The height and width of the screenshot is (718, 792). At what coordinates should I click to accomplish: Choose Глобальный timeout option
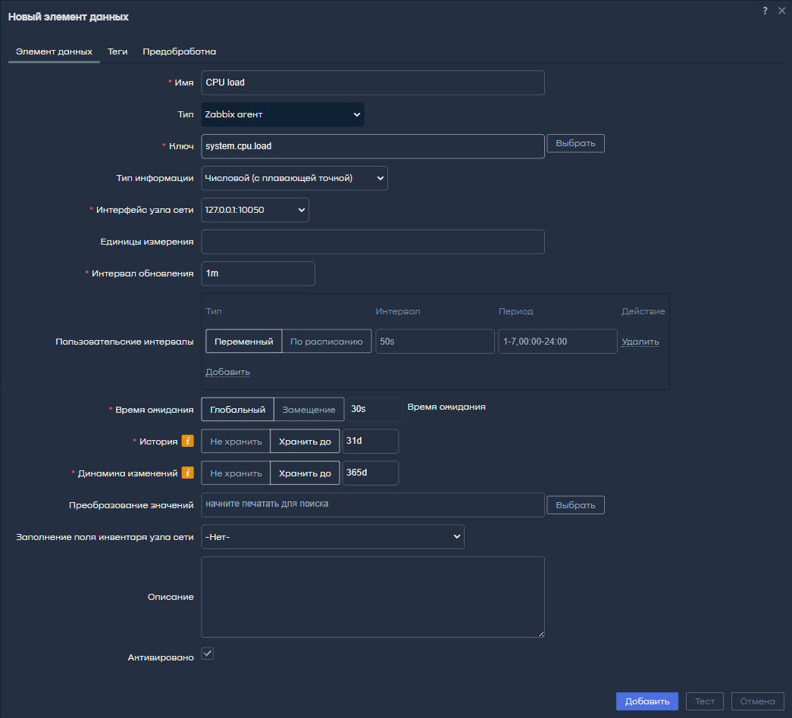pyautogui.click(x=237, y=410)
